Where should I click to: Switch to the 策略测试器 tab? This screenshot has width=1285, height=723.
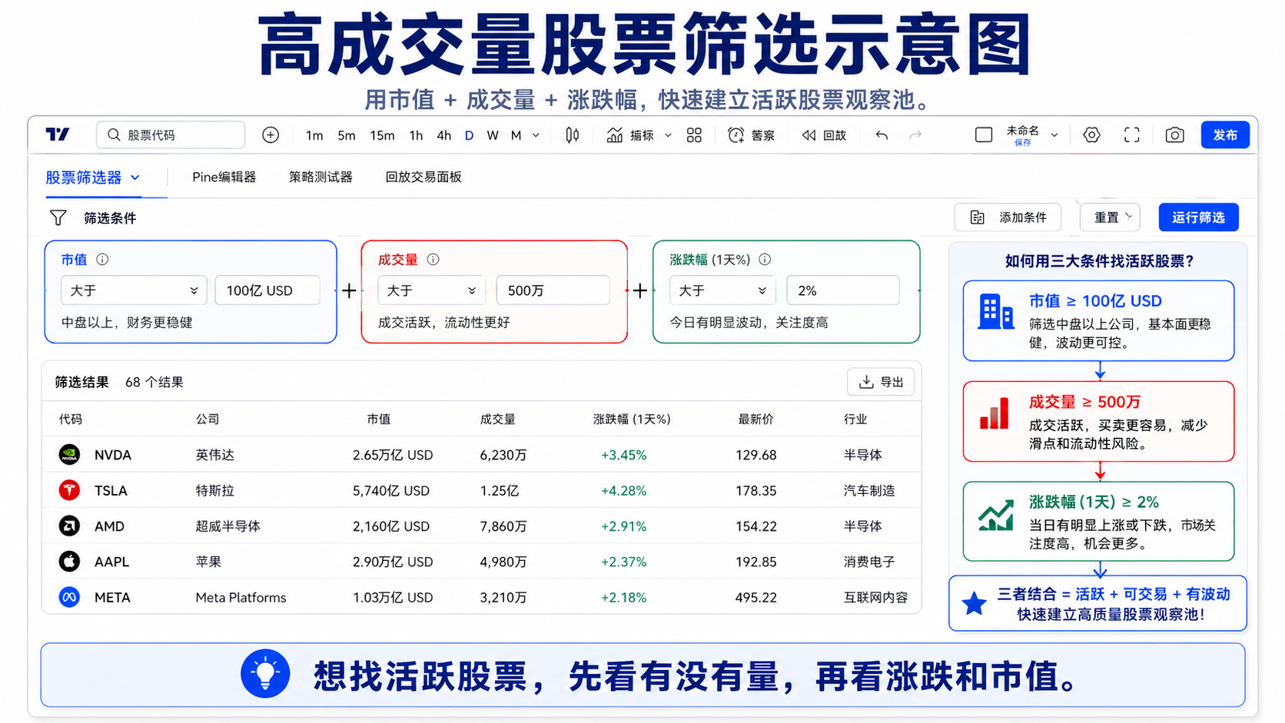point(320,177)
